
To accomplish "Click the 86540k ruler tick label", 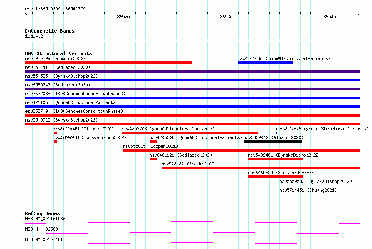I will tap(331, 17).
